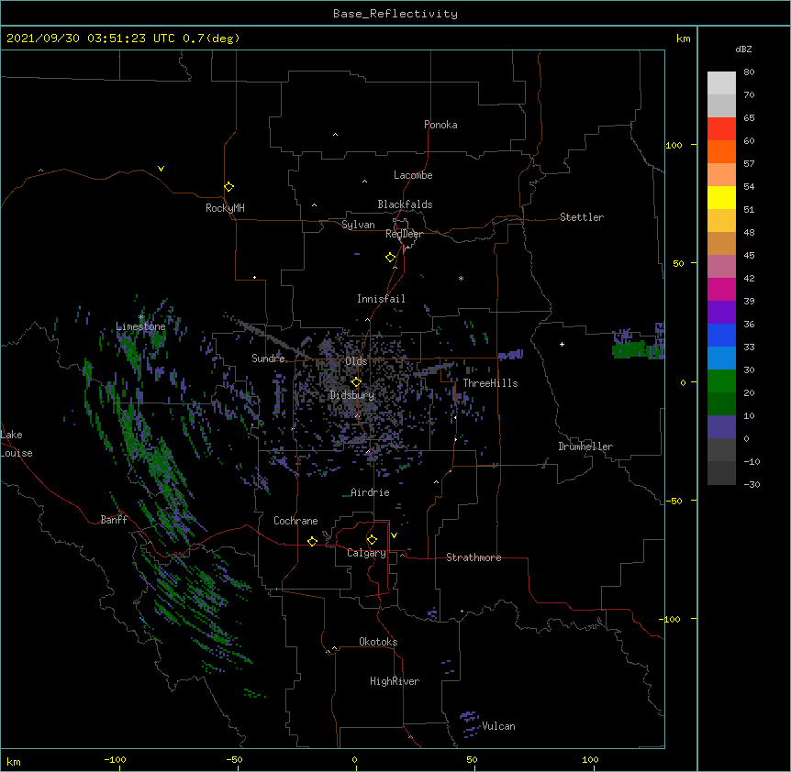
Task: Click the Calgary city label
Action: [x=366, y=553]
